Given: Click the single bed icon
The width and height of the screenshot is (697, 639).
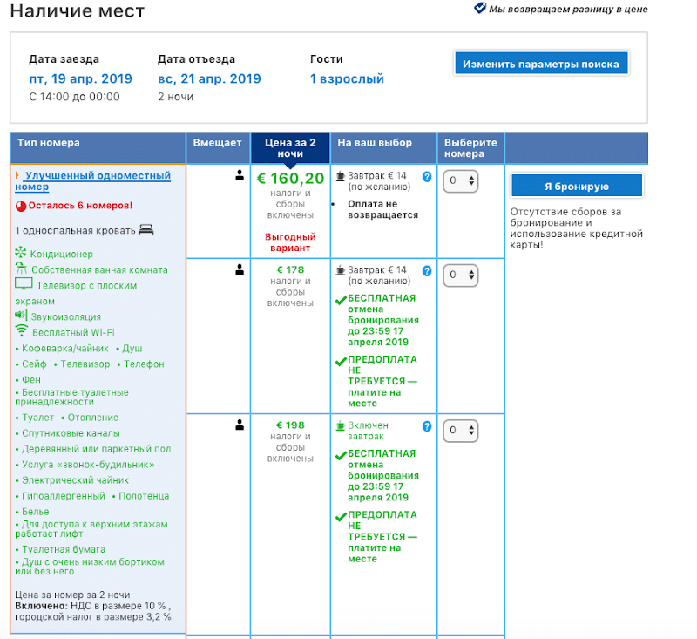Looking at the screenshot, I should pyautogui.click(x=146, y=229).
